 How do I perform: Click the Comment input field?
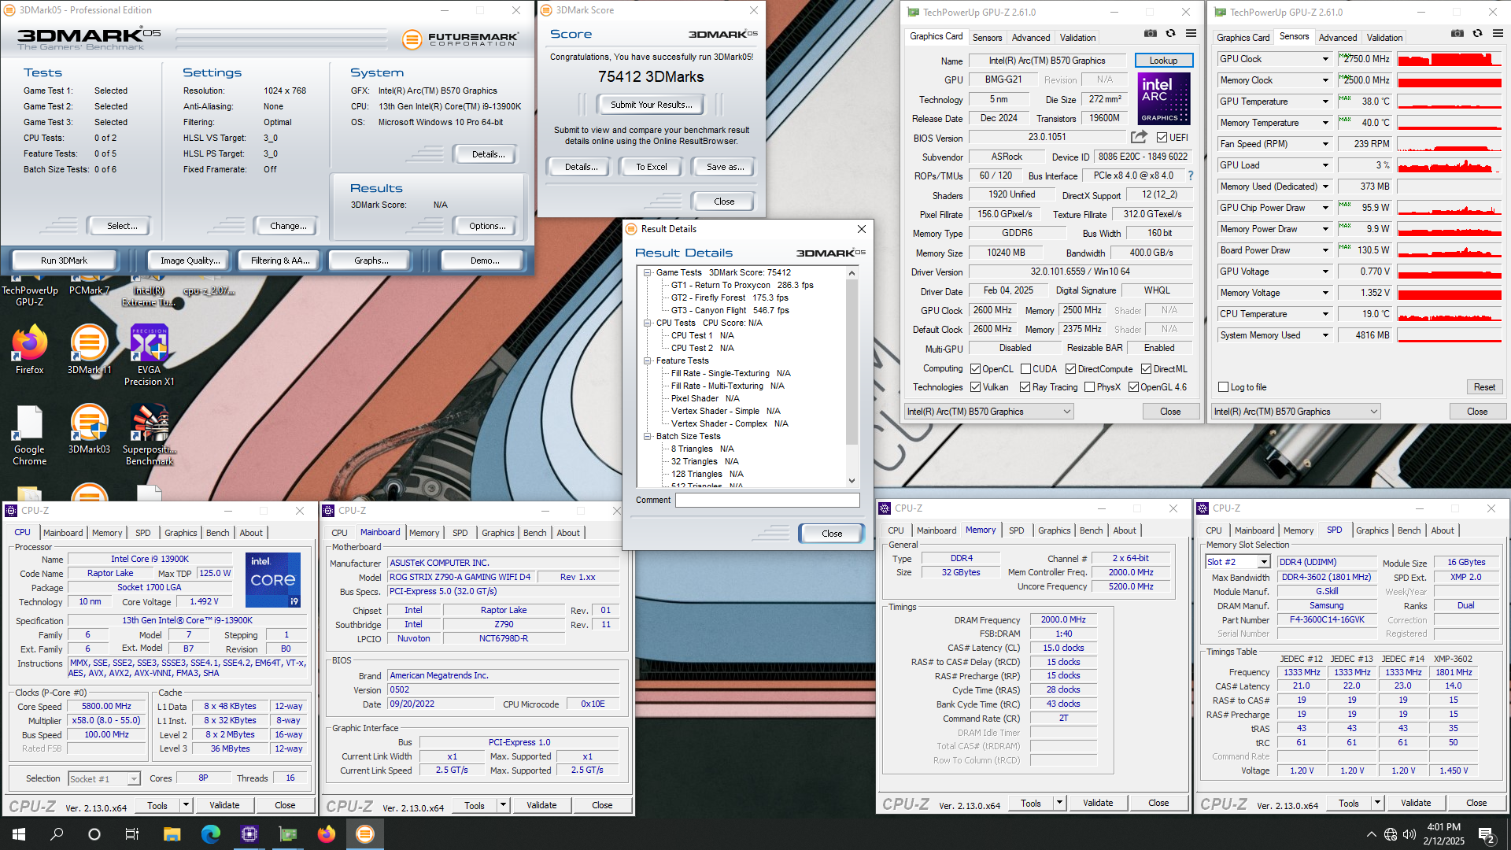(767, 501)
